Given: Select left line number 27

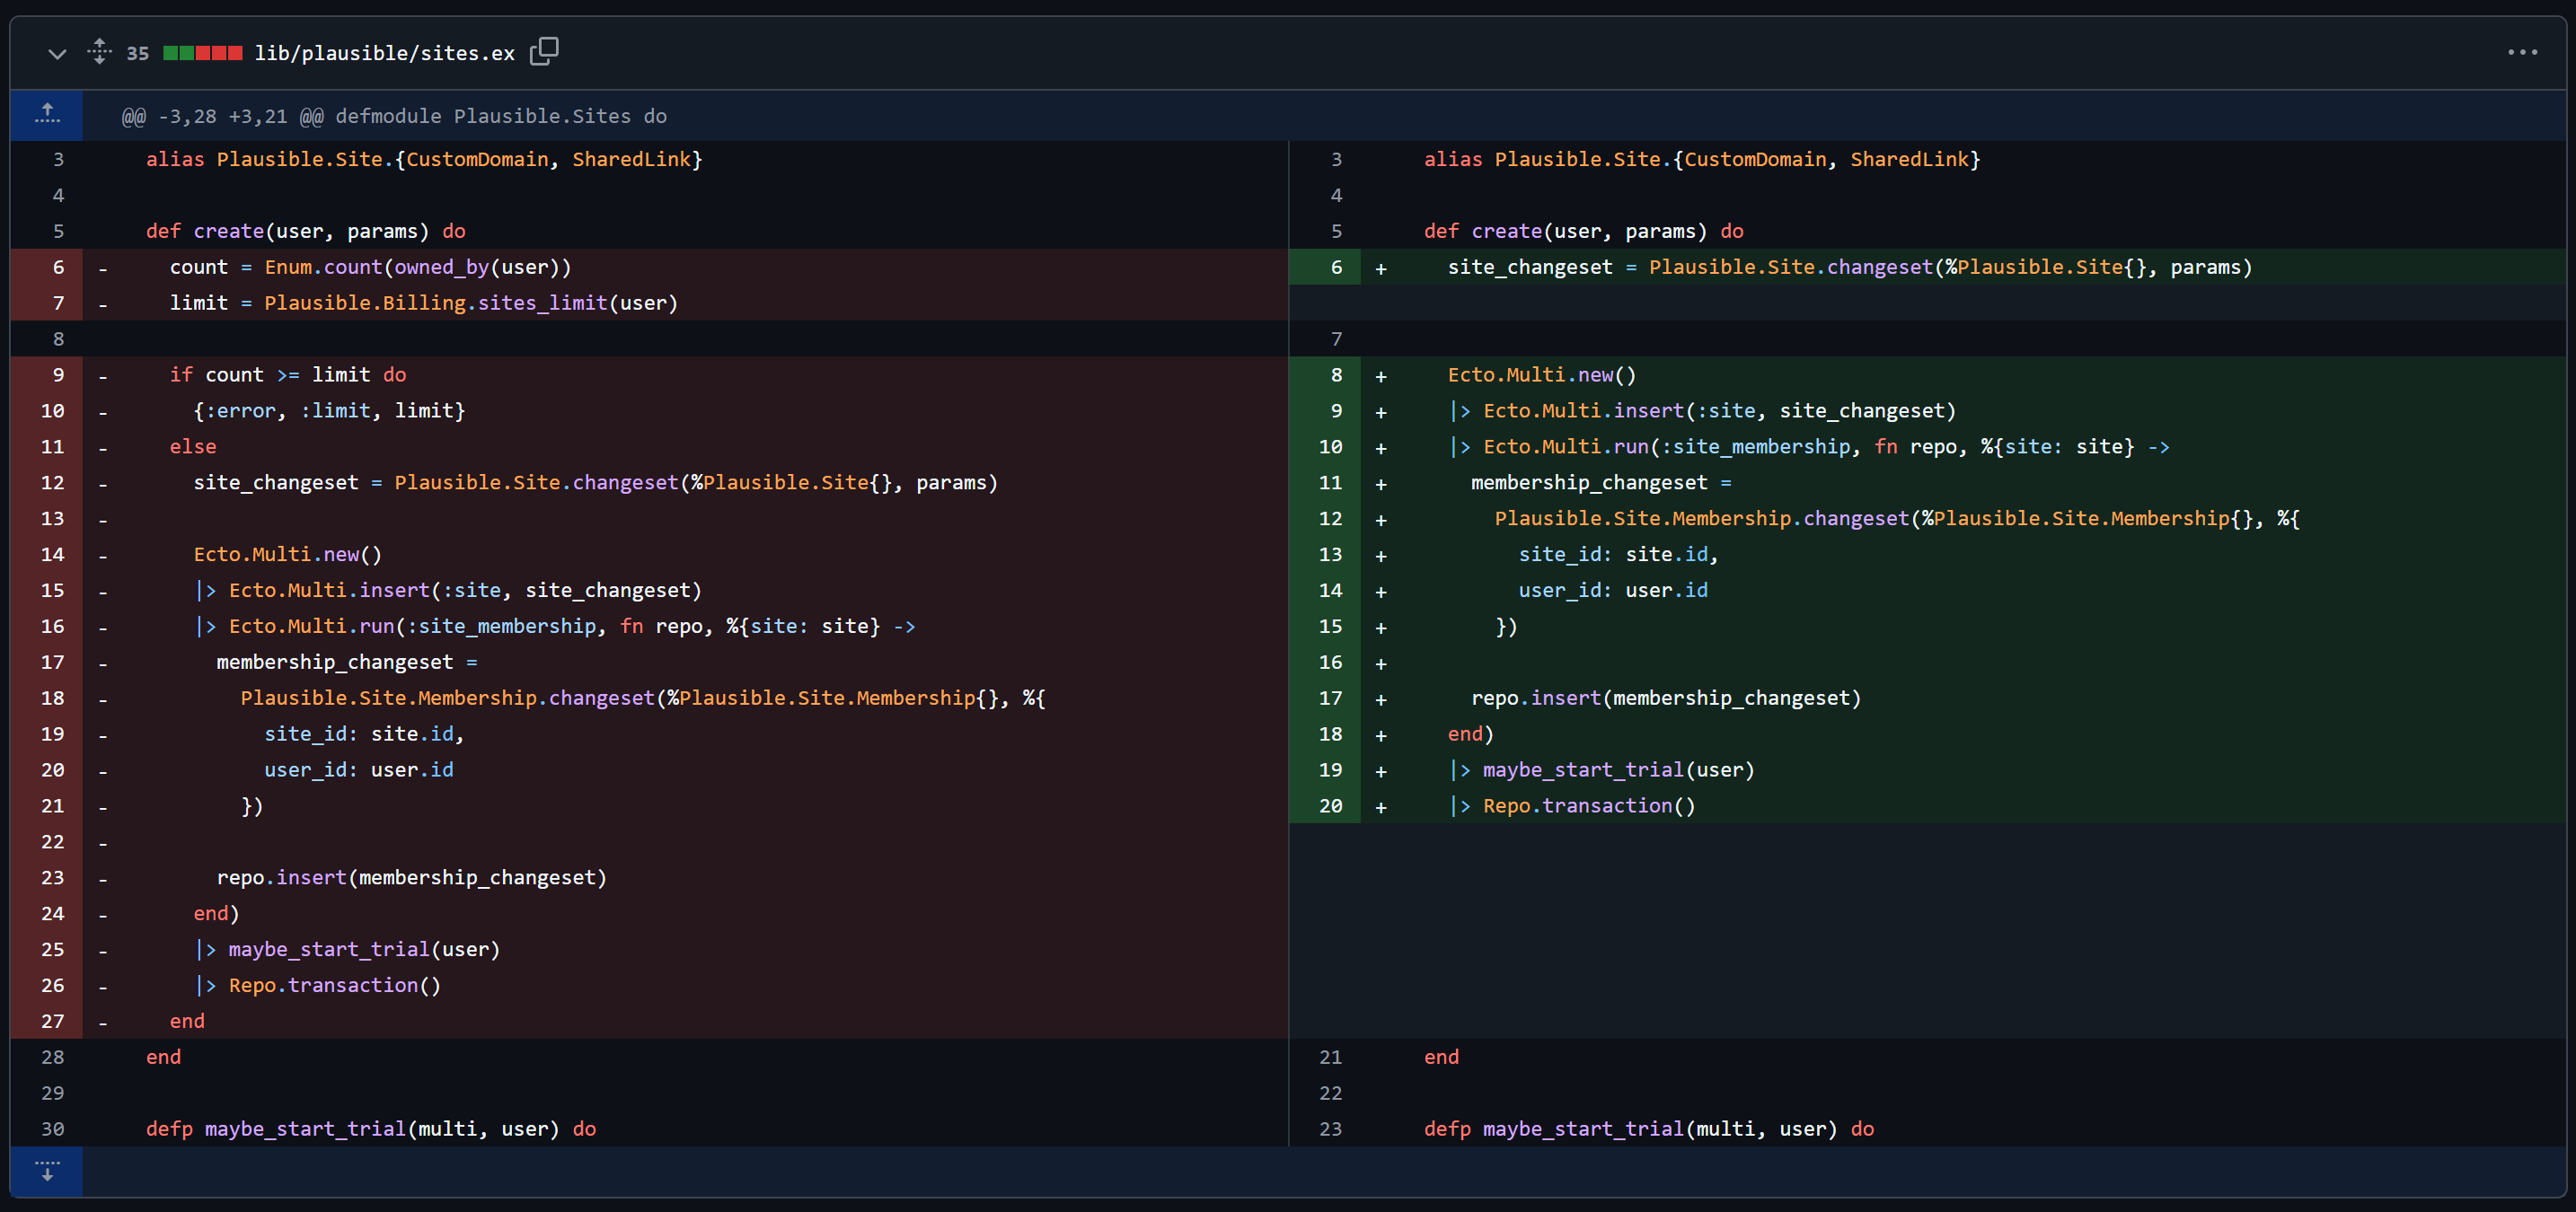Looking at the screenshot, I should point(47,1021).
